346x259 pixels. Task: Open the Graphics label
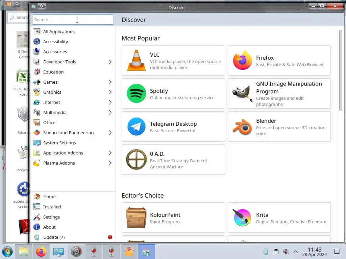(52, 92)
